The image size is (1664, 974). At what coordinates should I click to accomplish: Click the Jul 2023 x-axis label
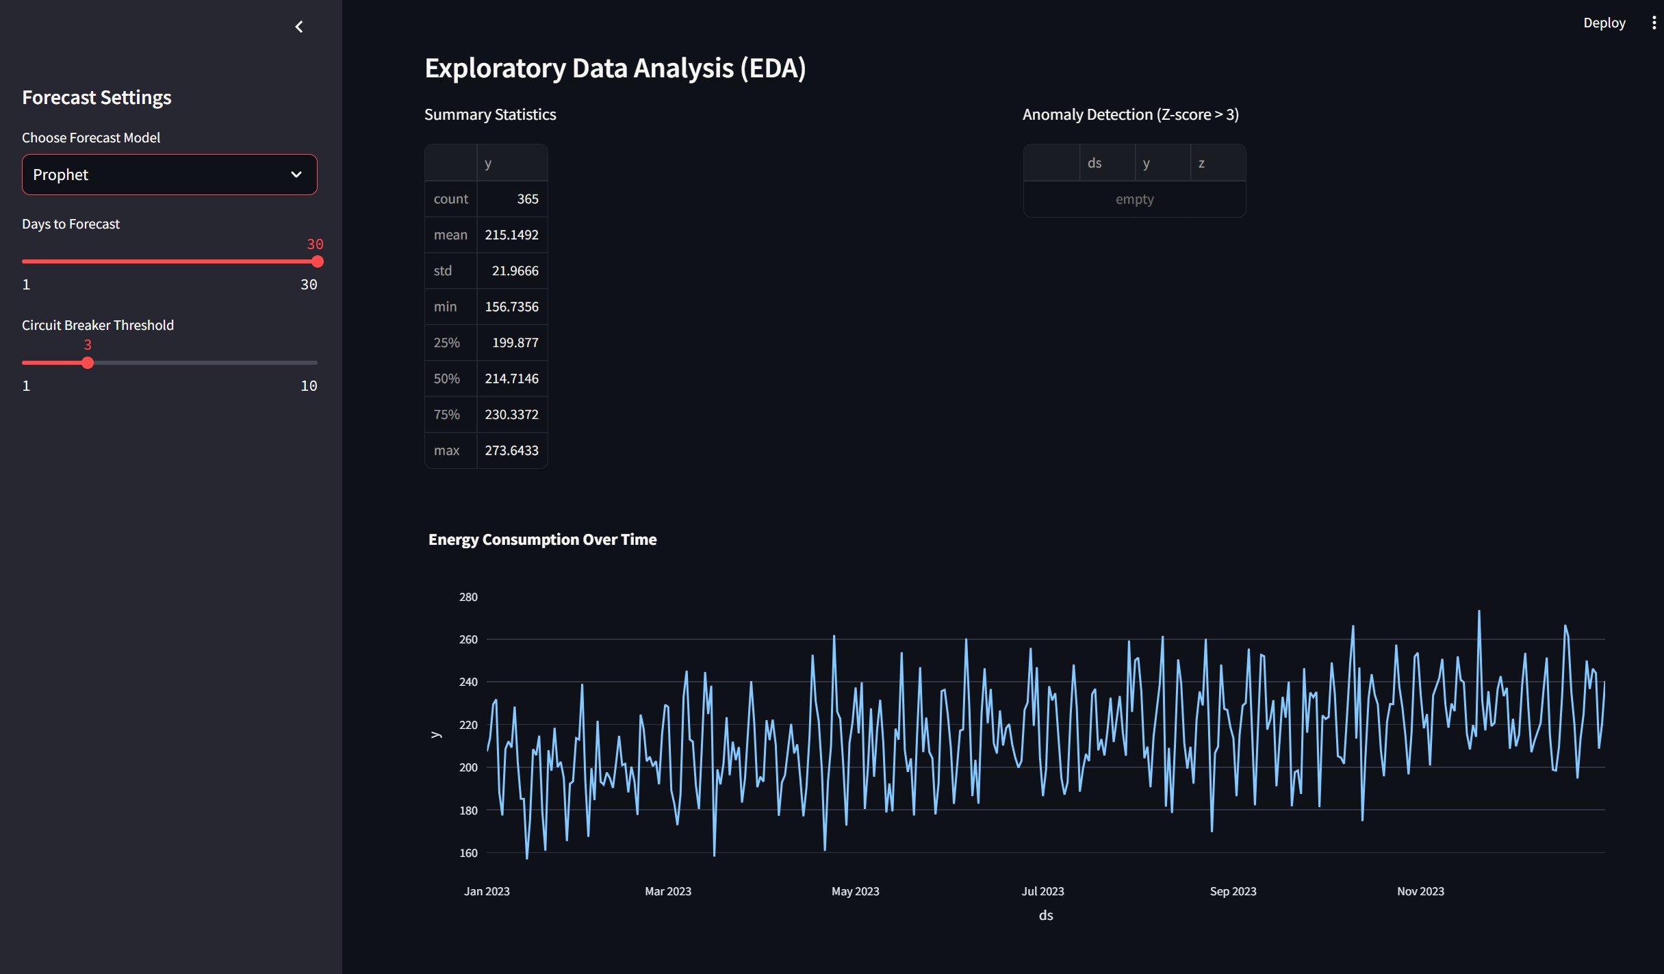point(1042,891)
